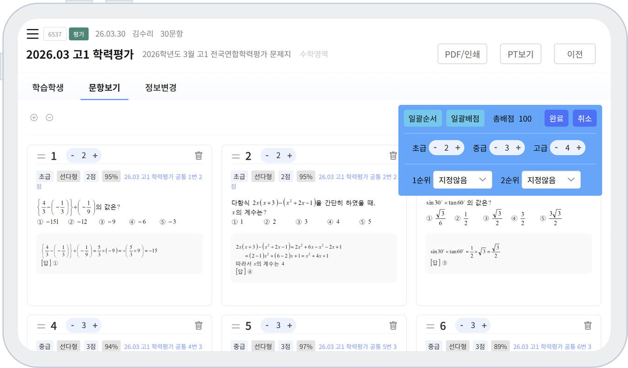The image size is (628, 368).
Task: Switch to the 학습학생 tab
Action: [48, 87]
